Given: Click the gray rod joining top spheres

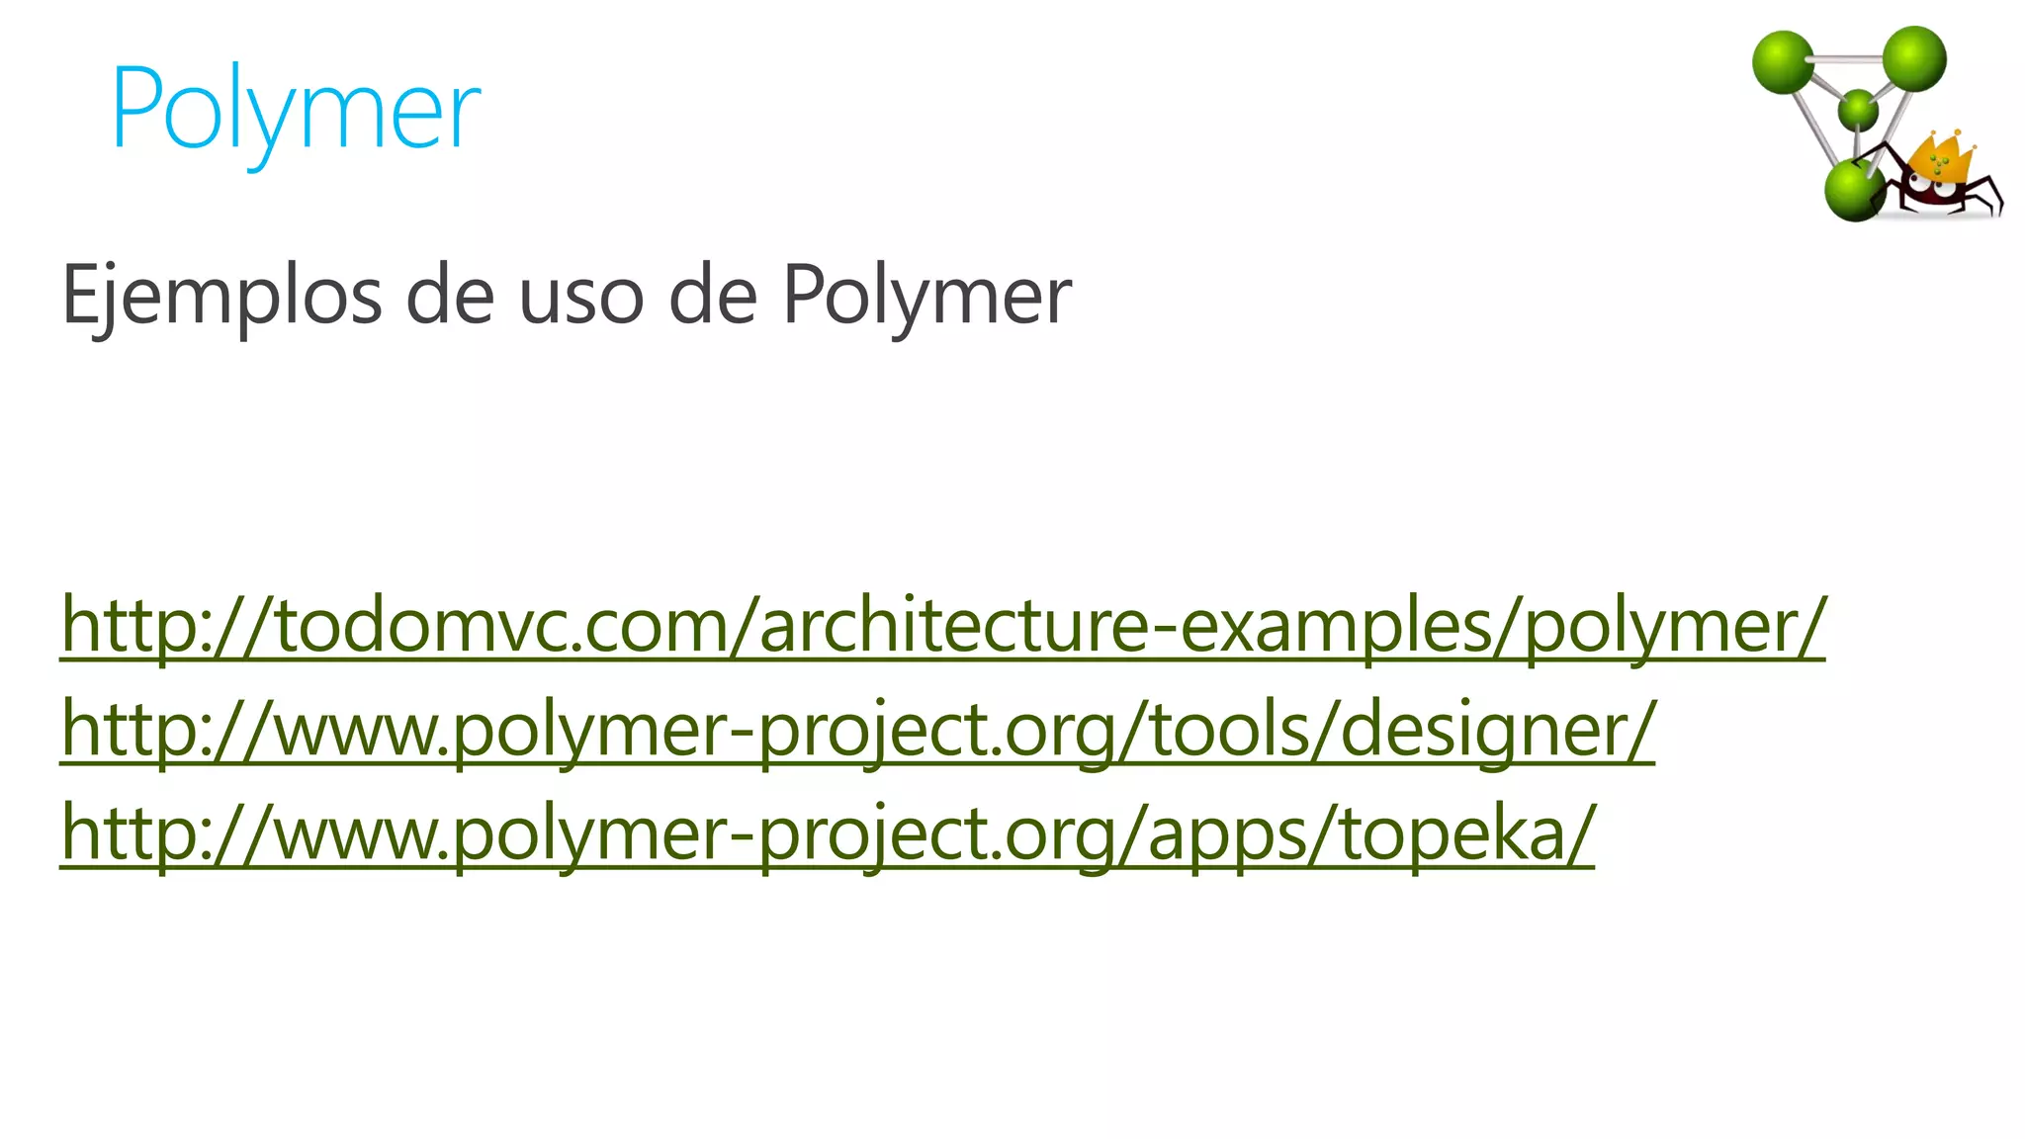Looking at the screenshot, I should (x=1847, y=58).
